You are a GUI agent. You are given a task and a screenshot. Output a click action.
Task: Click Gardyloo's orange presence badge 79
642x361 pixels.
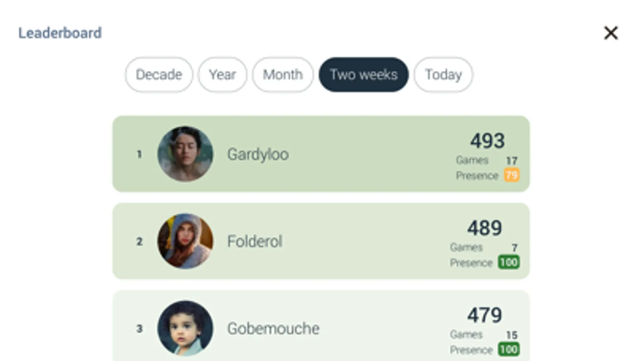click(512, 175)
